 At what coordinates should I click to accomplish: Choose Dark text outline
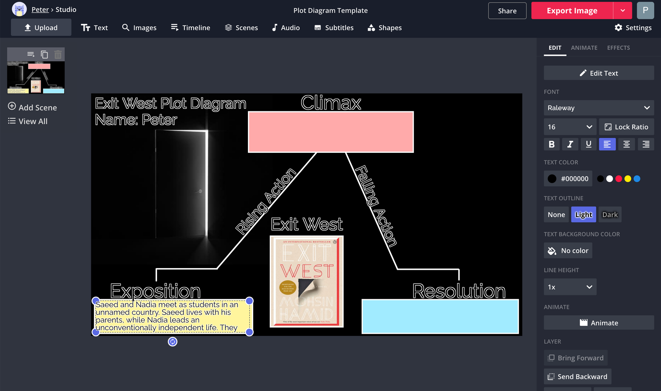[610, 215]
